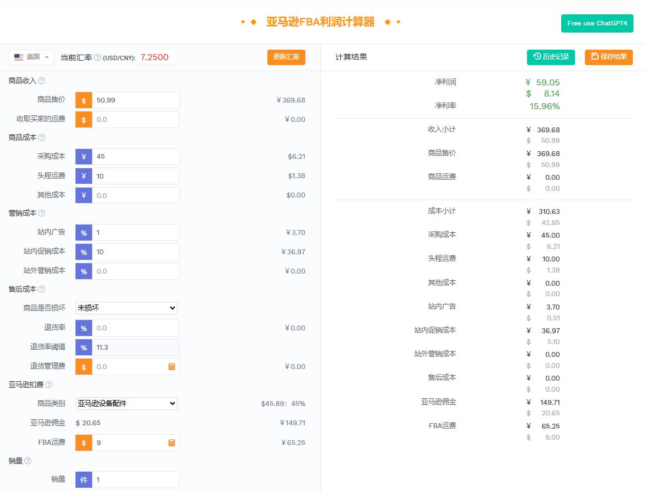Image resolution: width=645 pixels, height=491 pixels.
Task: Click percent icon of 退货率
Action: pyautogui.click(x=83, y=328)
